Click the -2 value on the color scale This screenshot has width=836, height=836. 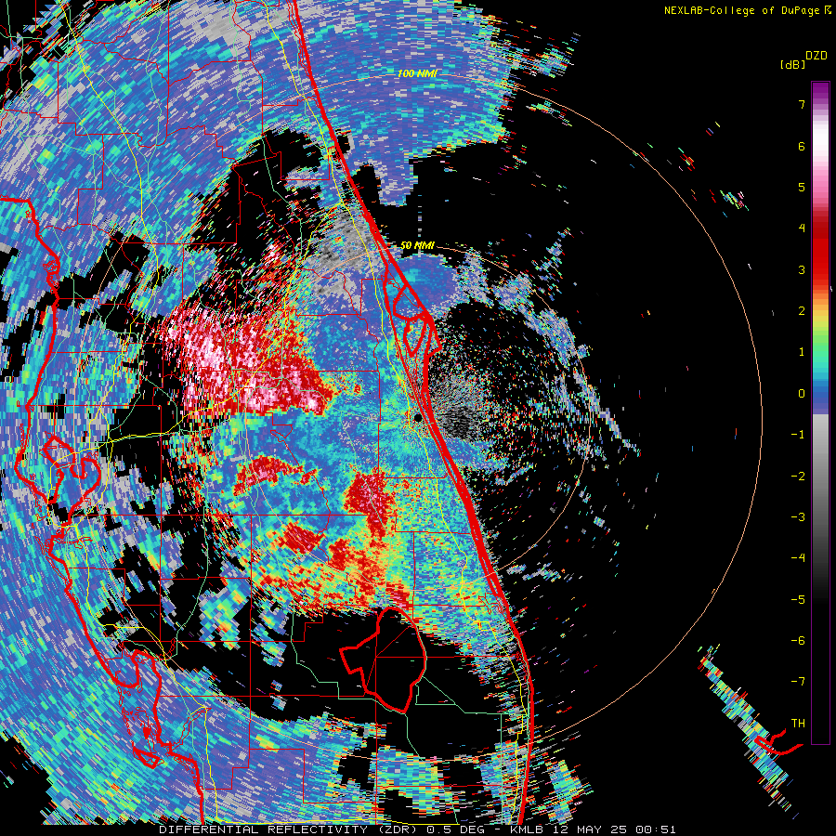798,476
